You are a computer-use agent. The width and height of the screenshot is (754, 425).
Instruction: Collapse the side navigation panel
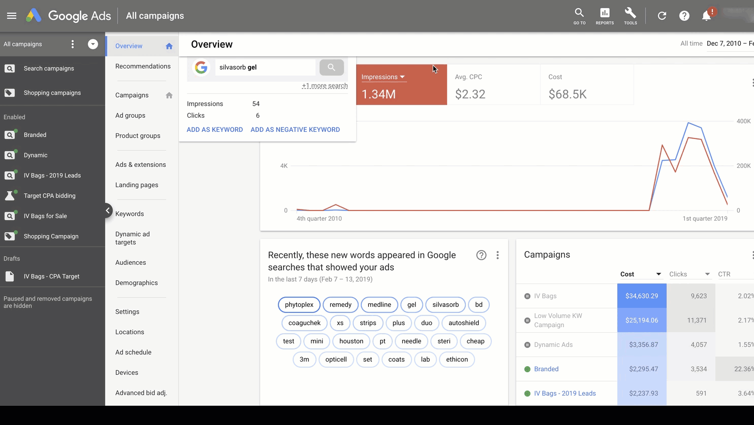108,210
